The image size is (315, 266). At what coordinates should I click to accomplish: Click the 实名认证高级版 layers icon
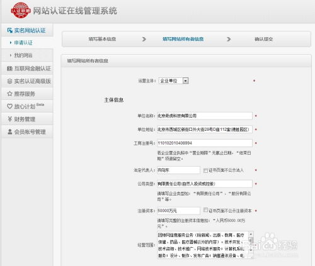[9, 81]
